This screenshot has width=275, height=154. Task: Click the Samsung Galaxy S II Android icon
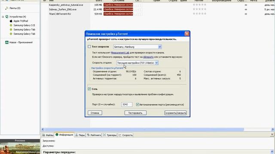(x=11, y=25)
